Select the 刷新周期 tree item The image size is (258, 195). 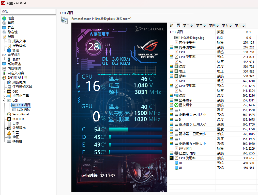19,82
